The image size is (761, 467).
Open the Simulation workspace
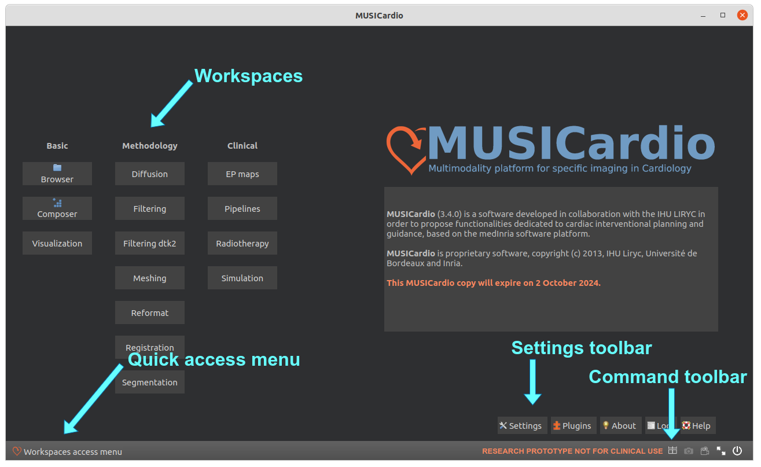[x=242, y=278]
